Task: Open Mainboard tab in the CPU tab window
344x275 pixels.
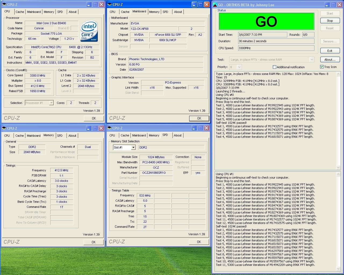Action: tap(34, 12)
